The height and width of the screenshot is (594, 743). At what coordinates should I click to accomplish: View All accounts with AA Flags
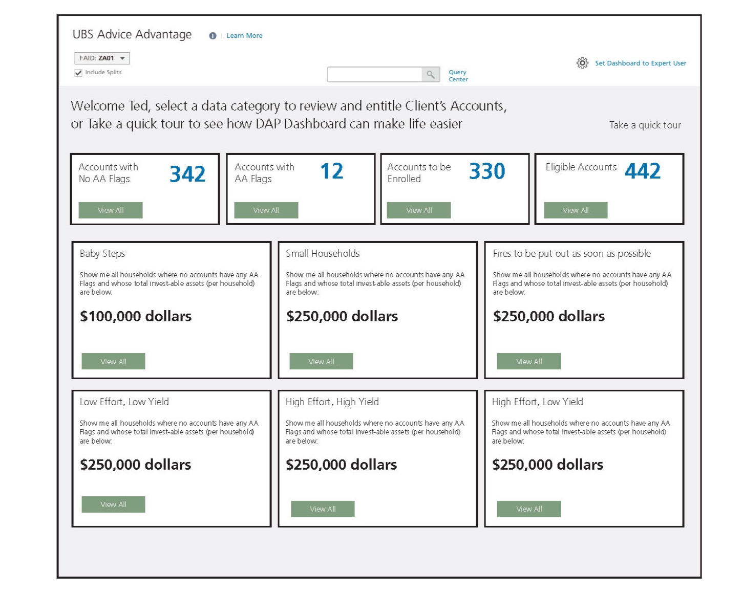pyautogui.click(x=266, y=210)
